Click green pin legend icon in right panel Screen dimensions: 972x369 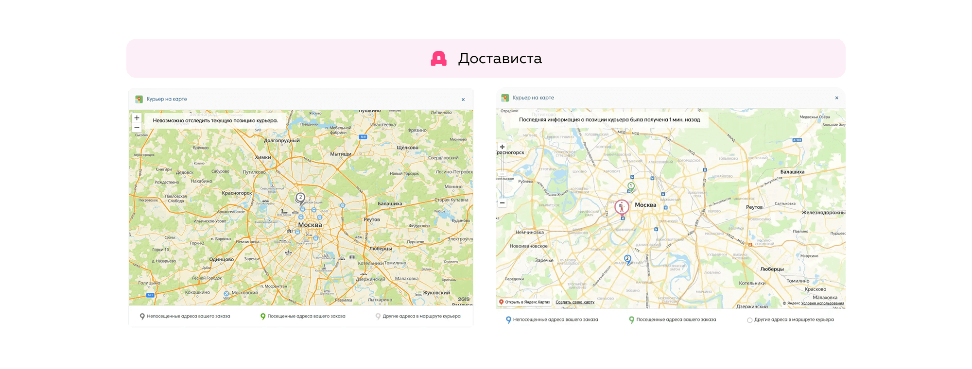tap(631, 320)
